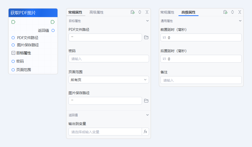Collapse the 通用属性 section
Screen dimensions: 252x147
point(240,21)
